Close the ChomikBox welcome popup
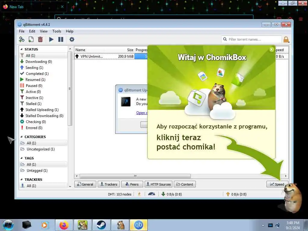Screen dimensions: 308x231 point(271,50)
